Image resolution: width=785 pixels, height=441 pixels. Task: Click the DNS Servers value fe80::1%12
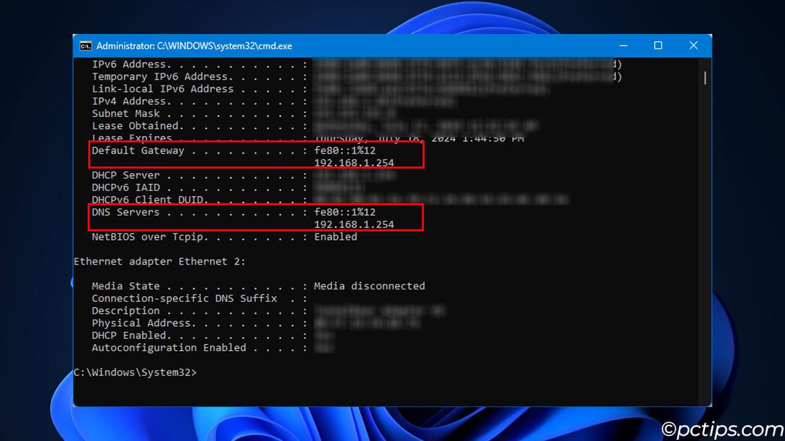point(345,212)
